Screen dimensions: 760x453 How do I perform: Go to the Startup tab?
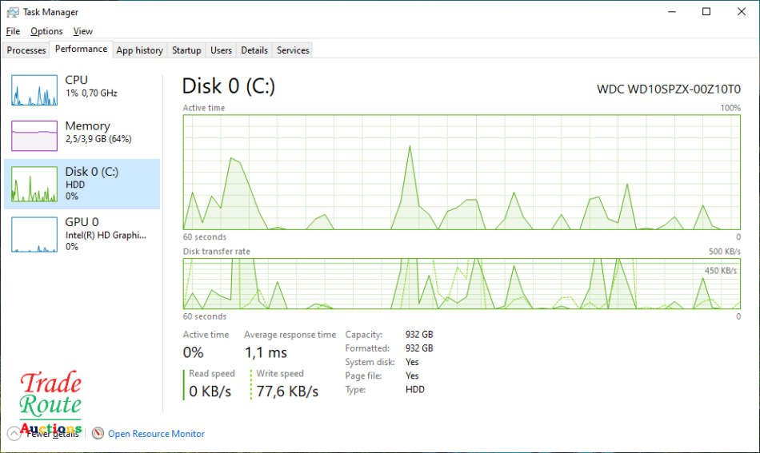click(x=186, y=50)
